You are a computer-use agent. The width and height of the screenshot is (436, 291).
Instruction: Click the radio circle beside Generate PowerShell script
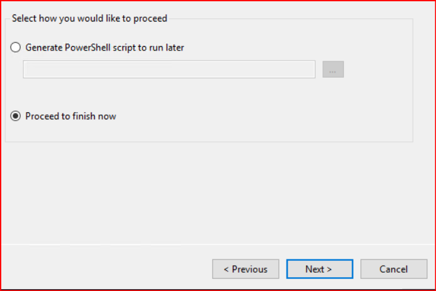[x=16, y=47]
